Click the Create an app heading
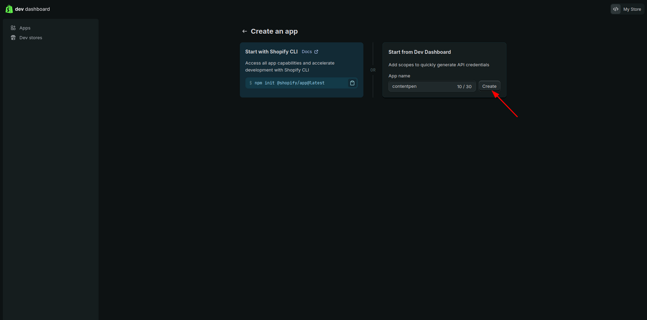 coord(274,31)
